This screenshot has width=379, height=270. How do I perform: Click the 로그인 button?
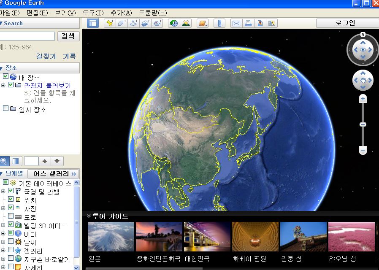coord(347,23)
